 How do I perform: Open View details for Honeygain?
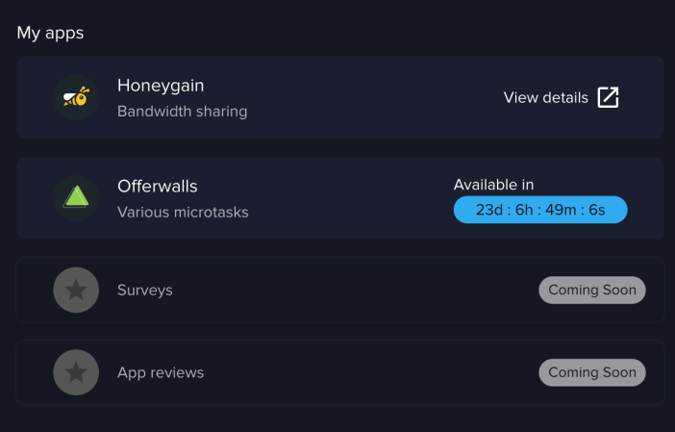click(x=546, y=98)
